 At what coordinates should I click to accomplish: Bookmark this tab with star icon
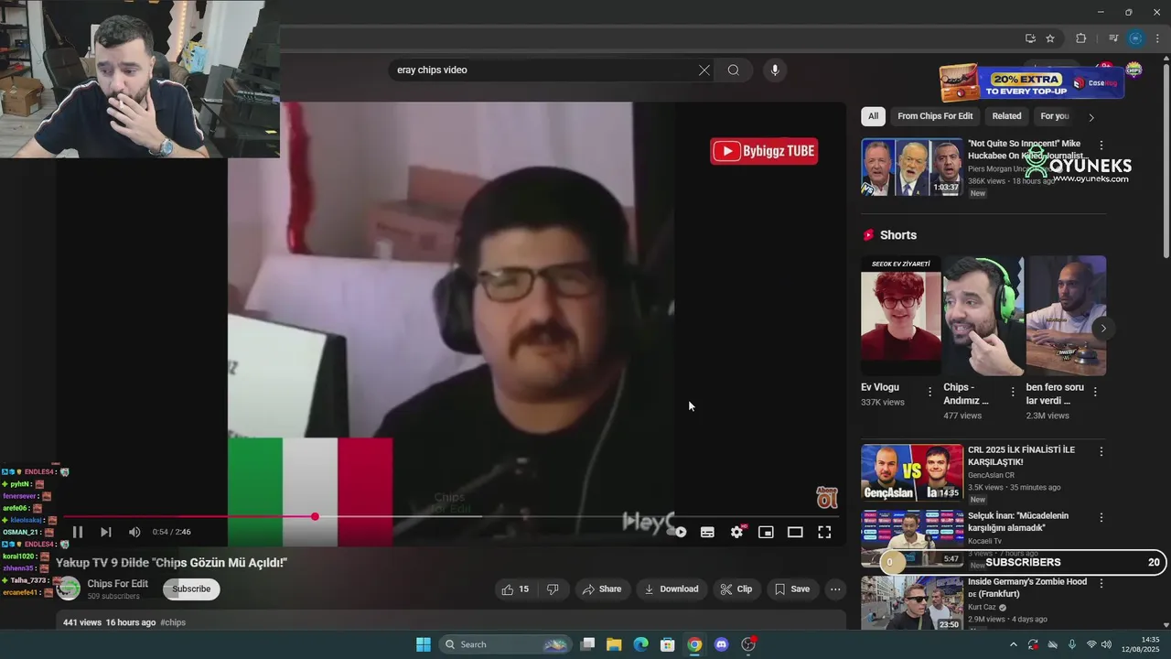click(x=1050, y=38)
